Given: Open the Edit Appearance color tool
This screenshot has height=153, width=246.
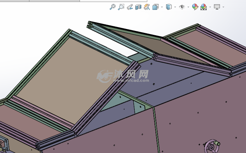Looking at the screenshot, I should point(195,7).
